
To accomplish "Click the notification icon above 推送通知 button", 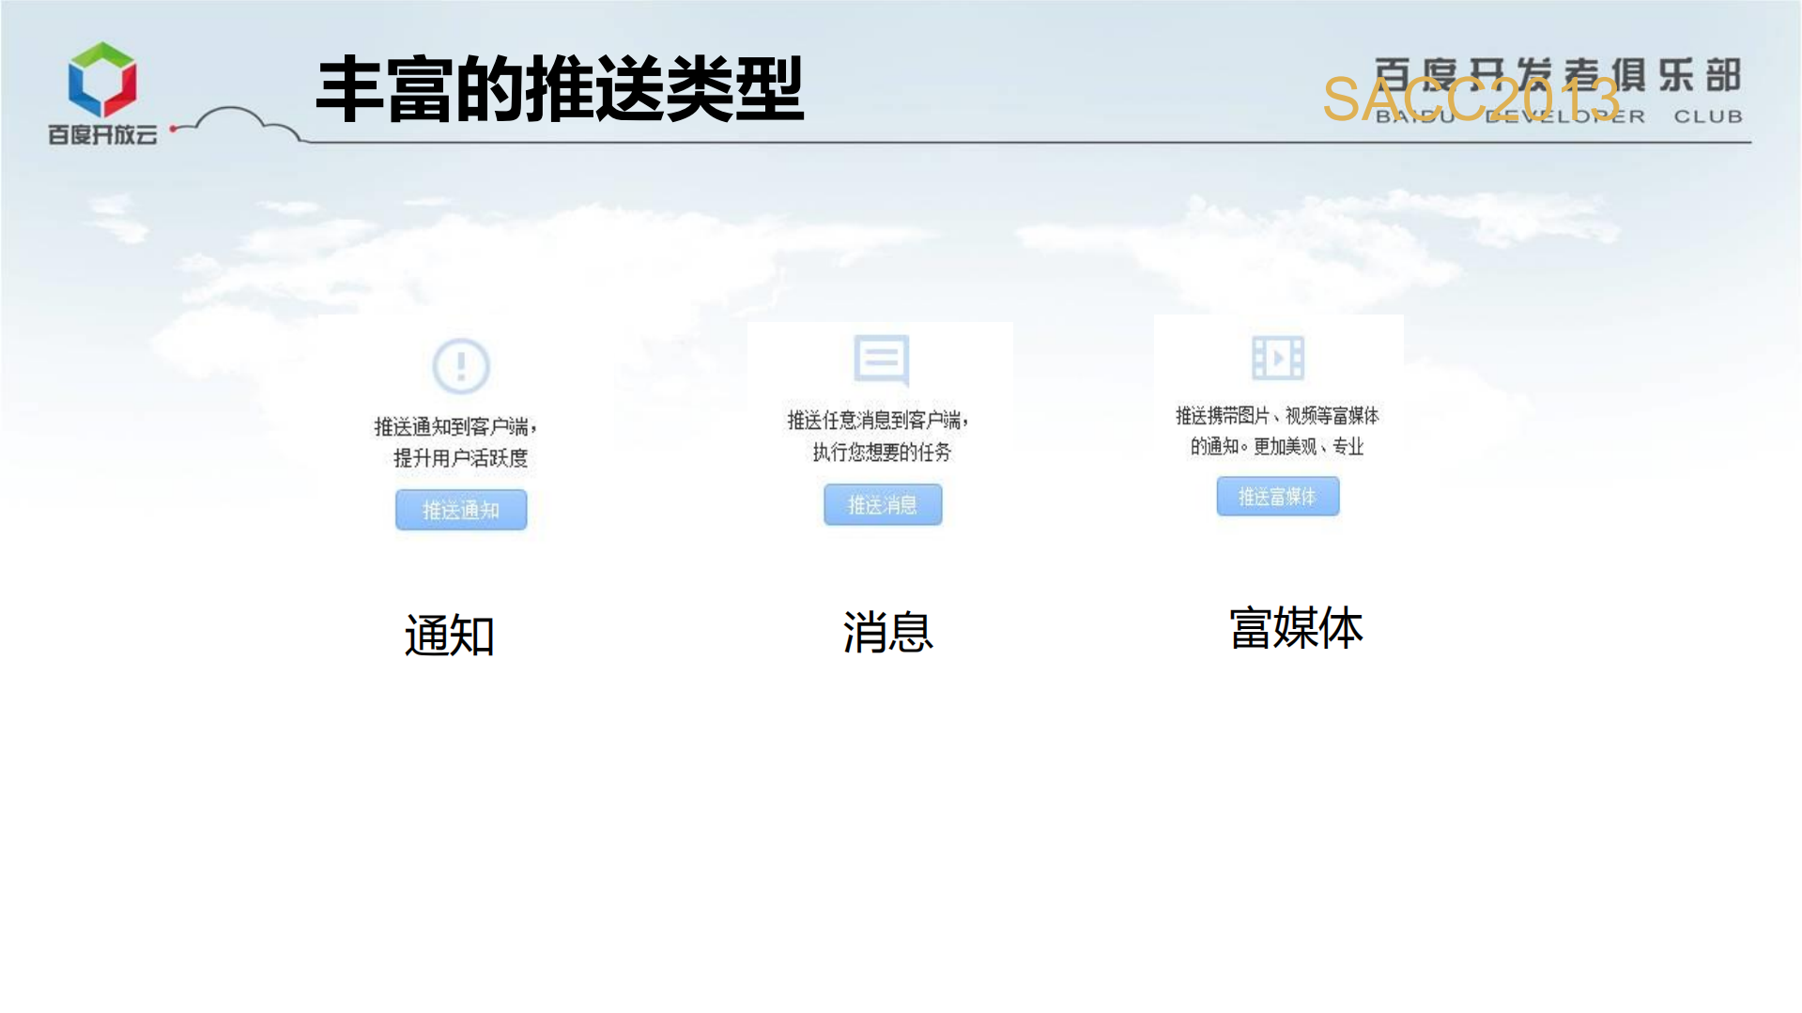I will coord(459,366).
